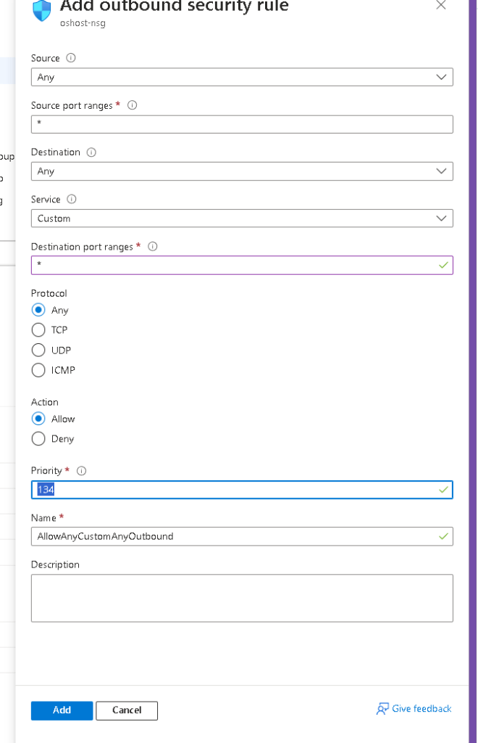This screenshot has width=478, height=743.
Task: Click the Destination port ranges info icon
Action: pyautogui.click(x=153, y=247)
